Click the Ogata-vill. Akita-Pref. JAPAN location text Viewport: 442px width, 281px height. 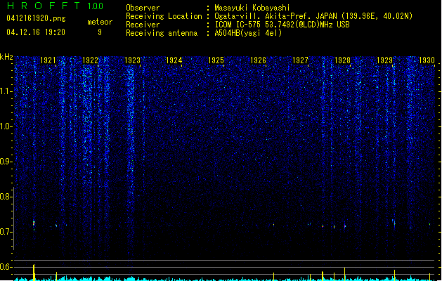coord(313,16)
